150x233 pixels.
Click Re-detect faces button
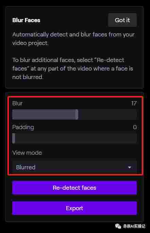pyautogui.click(x=74, y=188)
